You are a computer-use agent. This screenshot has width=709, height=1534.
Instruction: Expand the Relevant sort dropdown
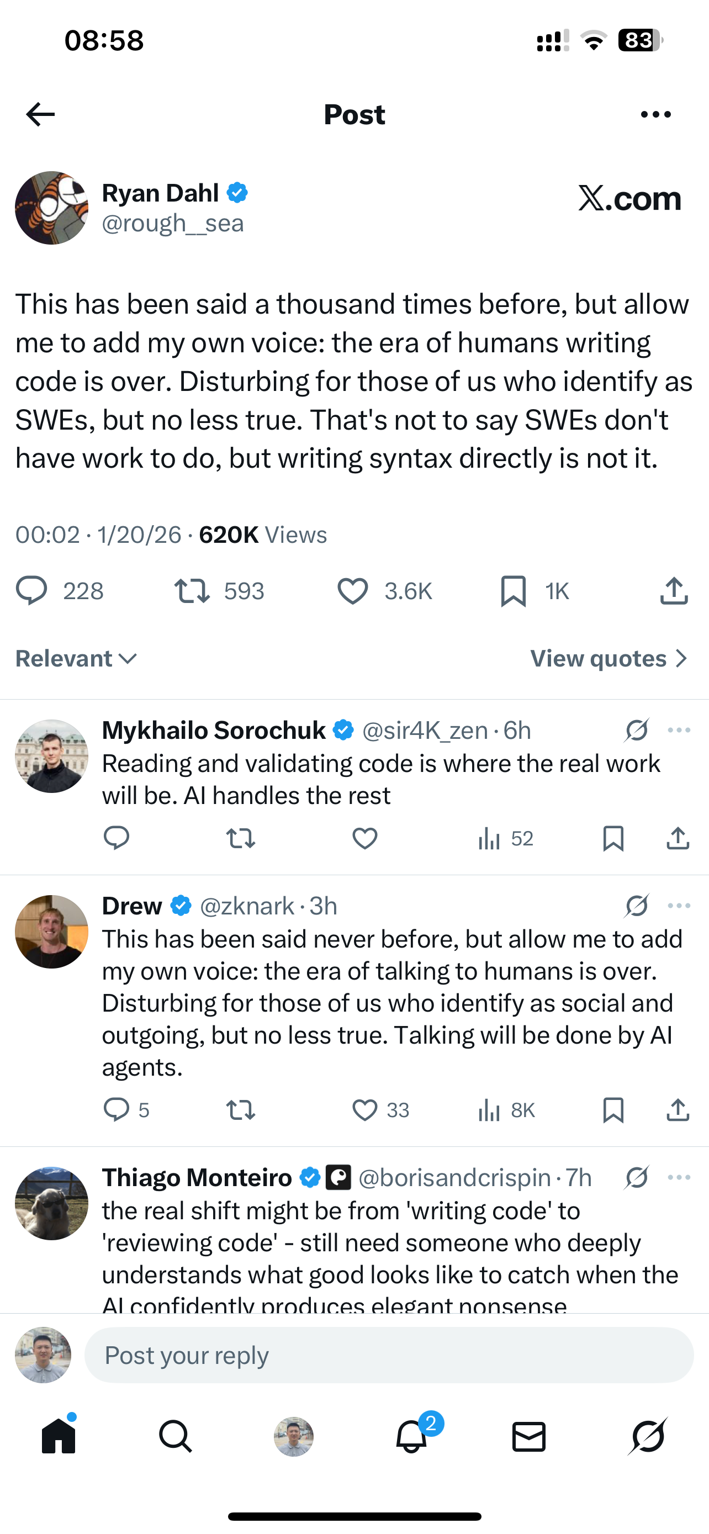point(76,659)
